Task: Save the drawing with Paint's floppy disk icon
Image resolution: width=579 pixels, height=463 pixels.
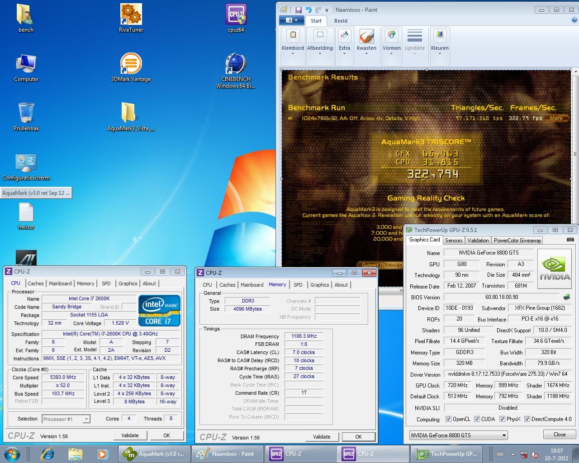Action: tap(299, 9)
